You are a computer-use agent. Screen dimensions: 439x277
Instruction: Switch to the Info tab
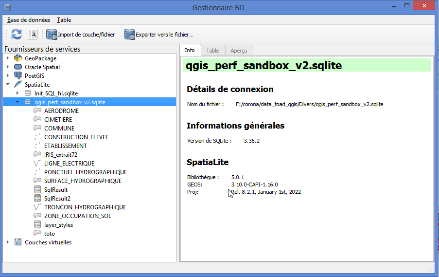pos(190,50)
